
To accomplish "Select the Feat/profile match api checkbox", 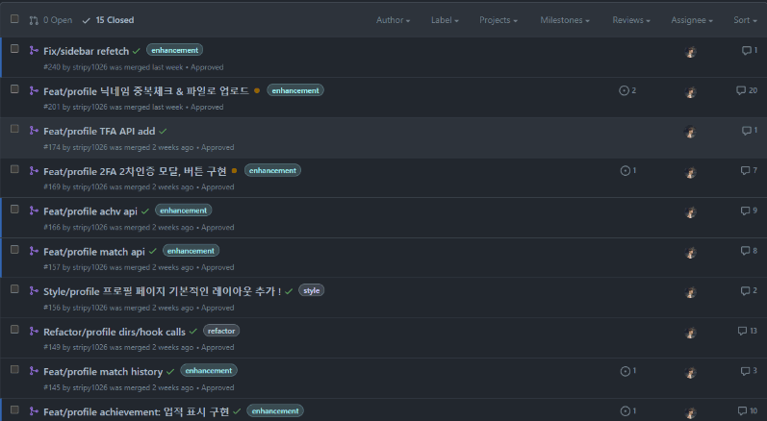I will [x=14, y=250].
